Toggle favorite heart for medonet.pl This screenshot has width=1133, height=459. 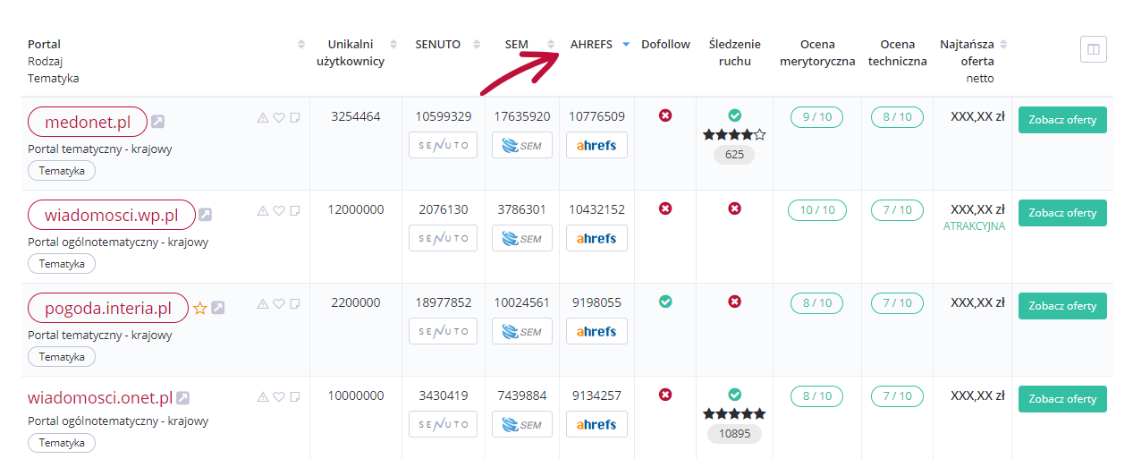279,117
